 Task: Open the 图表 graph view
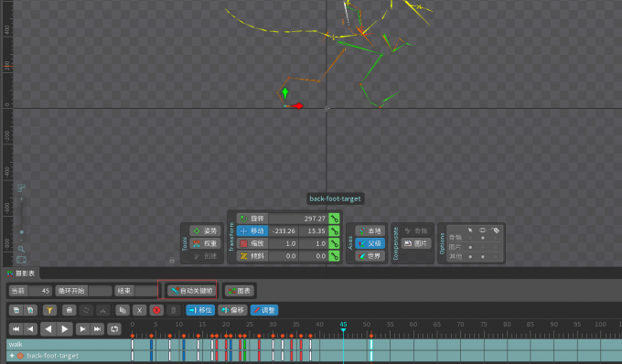pyautogui.click(x=240, y=291)
